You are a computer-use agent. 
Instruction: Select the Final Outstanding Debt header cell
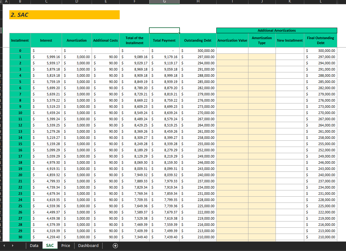321,40
